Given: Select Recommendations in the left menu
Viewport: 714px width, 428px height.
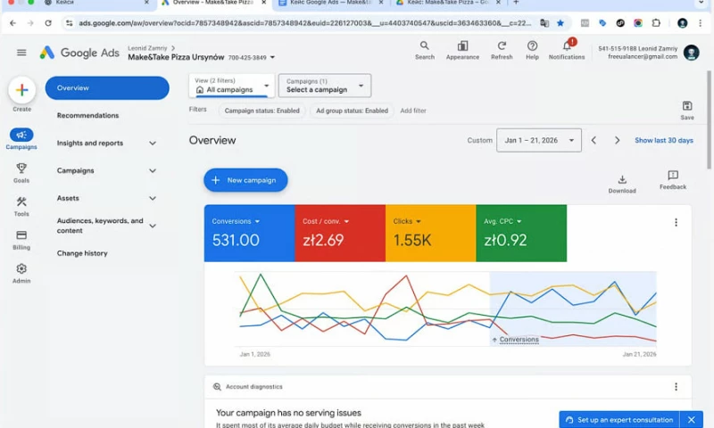Looking at the screenshot, I should (87, 115).
